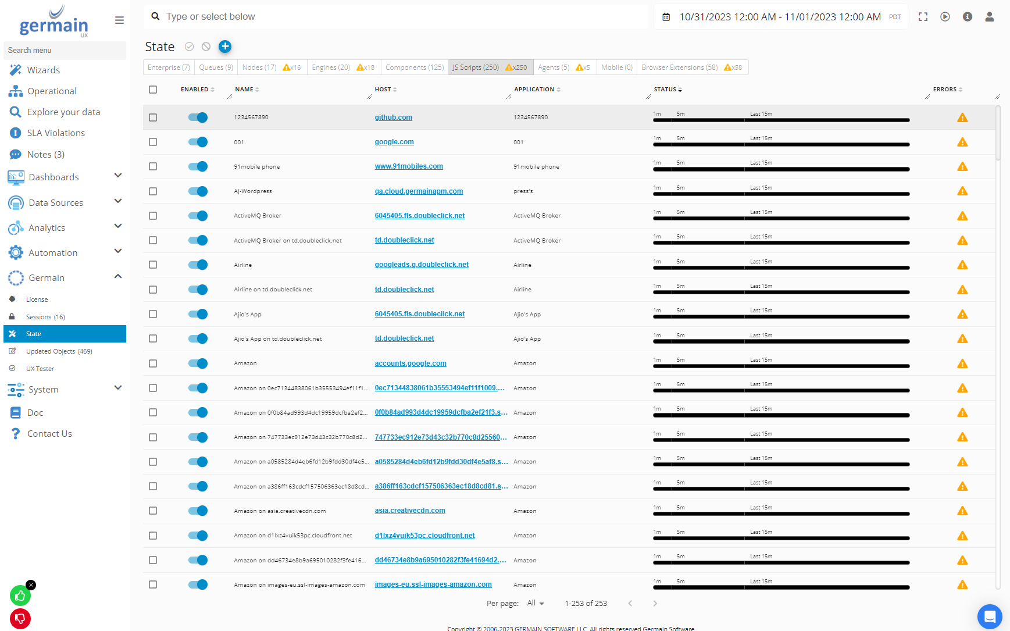
Task: Disable the toggle for 1234567890 script
Action: [198, 117]
